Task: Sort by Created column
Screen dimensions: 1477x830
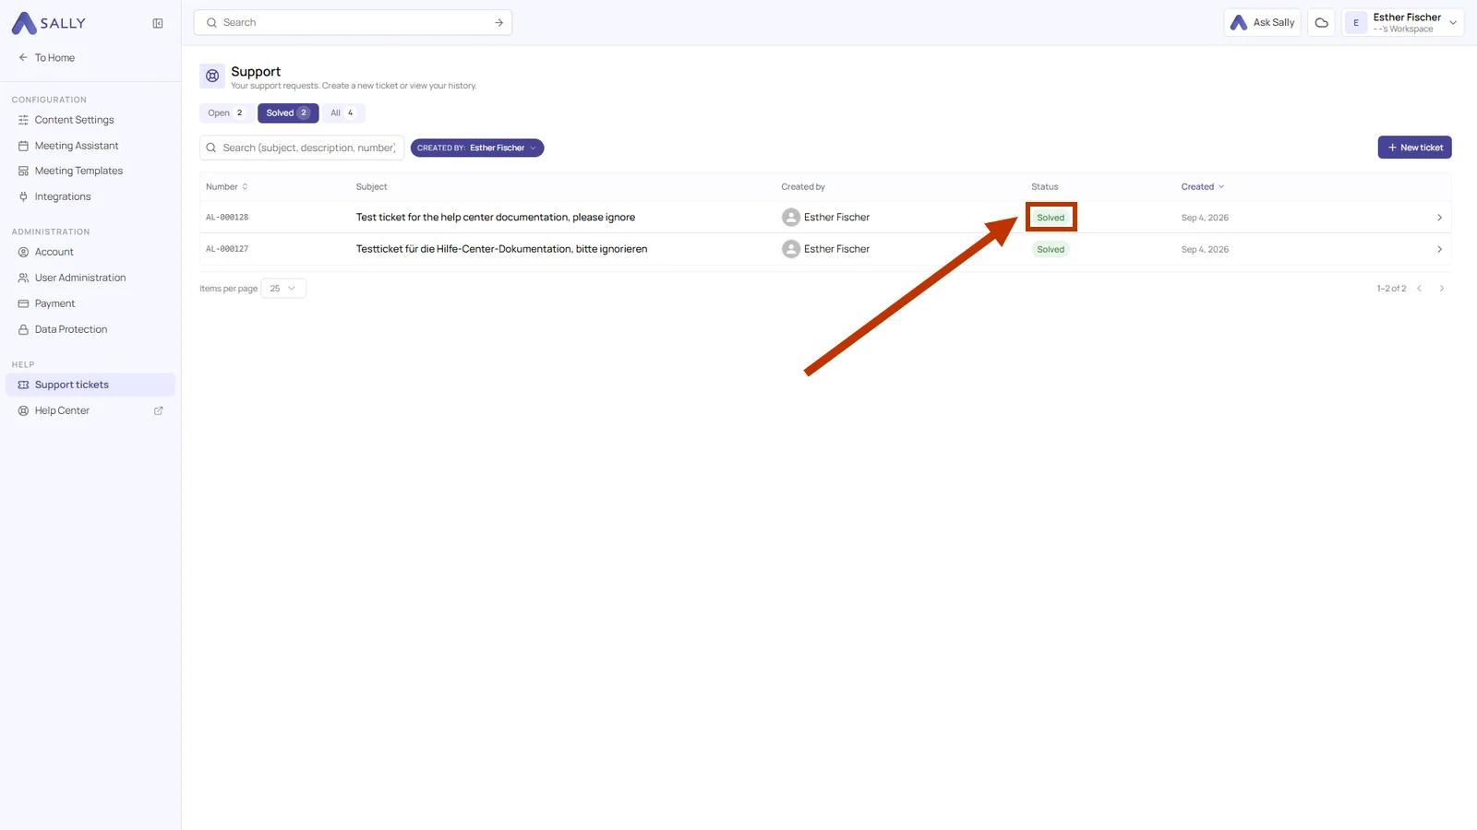Action: point(1203,186)
